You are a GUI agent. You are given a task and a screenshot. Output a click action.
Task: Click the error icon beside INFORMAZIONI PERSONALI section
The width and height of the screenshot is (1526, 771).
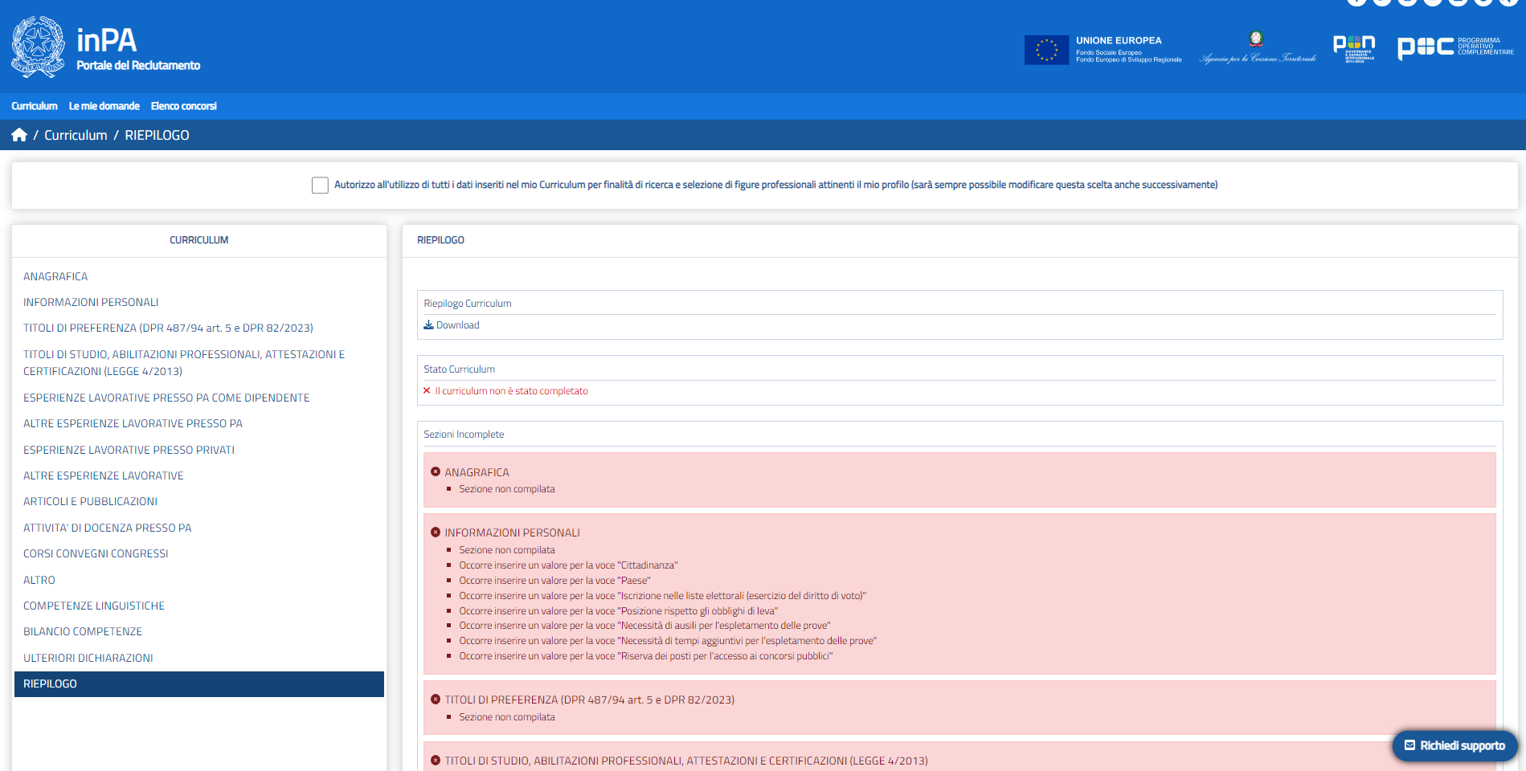(x=436, y=532)
